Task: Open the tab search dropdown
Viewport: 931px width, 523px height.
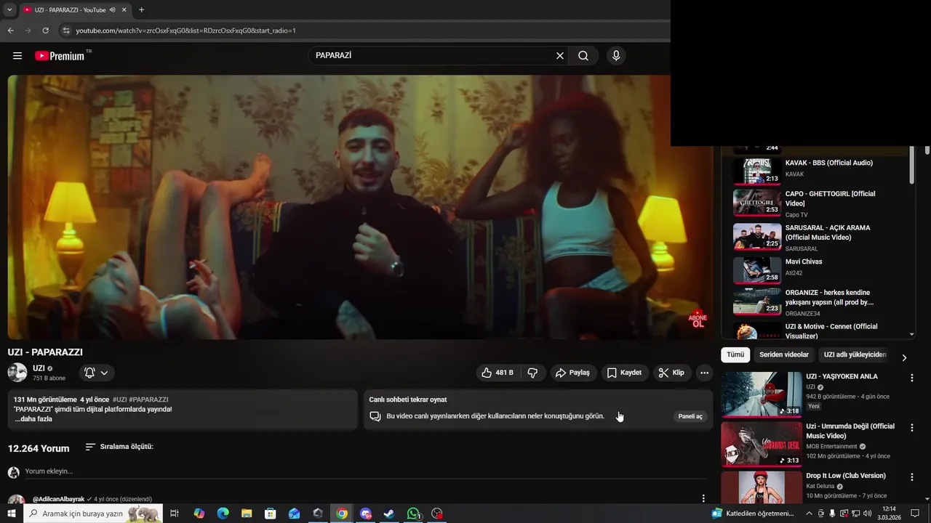Action: [9, 9]
